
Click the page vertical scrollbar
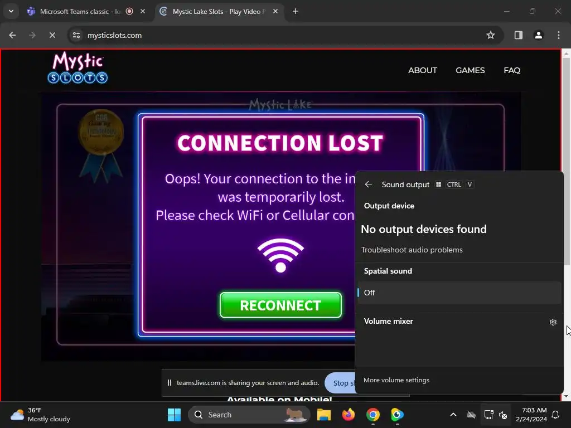(567, 162)
